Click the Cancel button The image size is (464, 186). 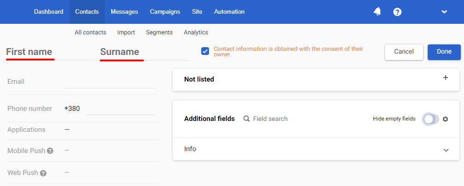coord(404,52)
